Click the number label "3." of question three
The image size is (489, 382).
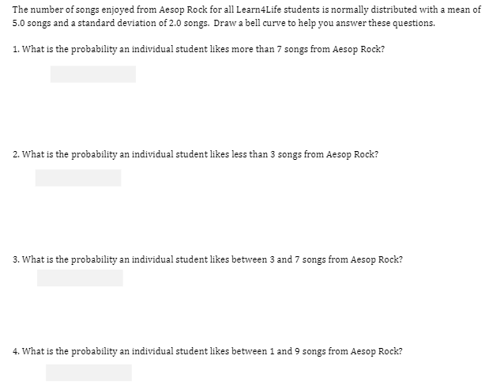[x=17, y=259]
